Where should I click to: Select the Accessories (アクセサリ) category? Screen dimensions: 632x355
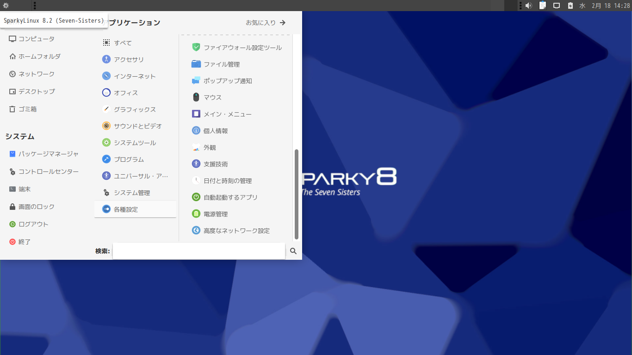[x=135, y=60]
